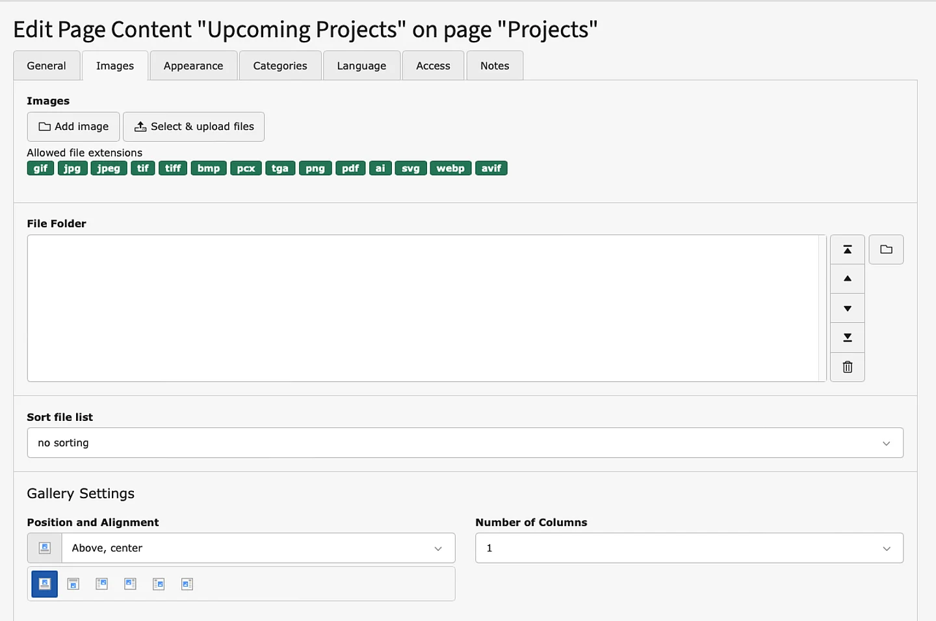Click the Add image button

[x=73, y=126]
